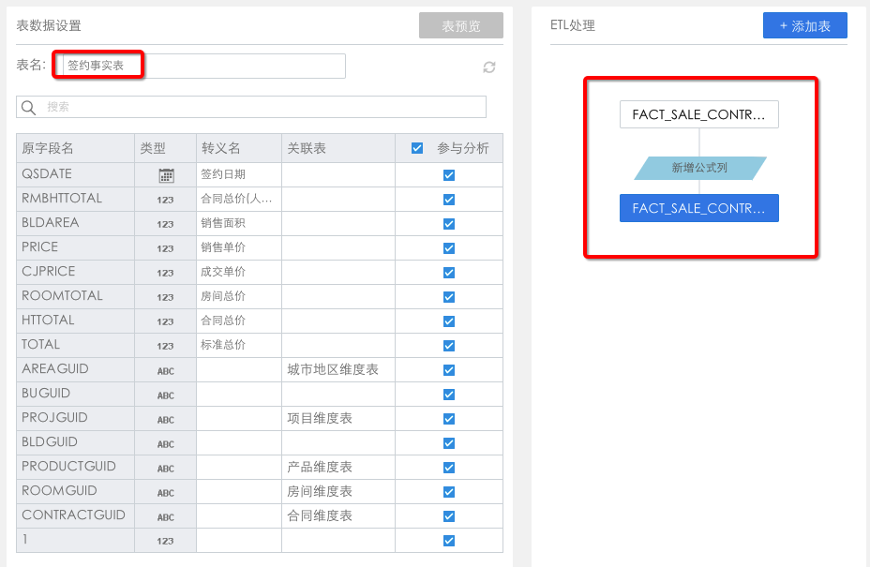Click the 123 type icon for HTTOTAL
Viewport: 870px width, 567px height.
(x=165, y=321)
